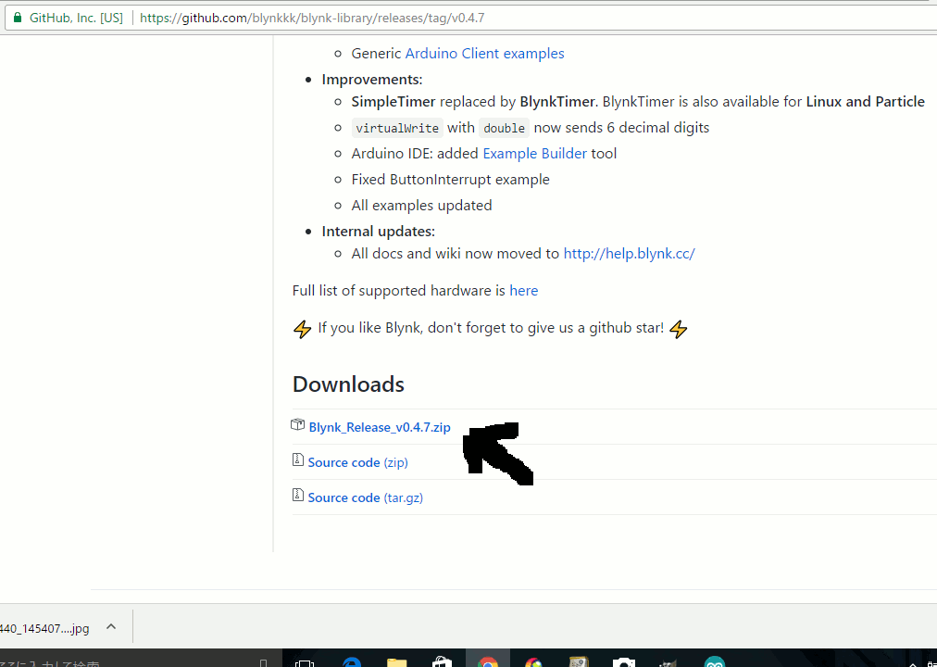937x667 pixels.
Task: Open the 'here' supported hardware link
Action: click(x=524, y=291)
